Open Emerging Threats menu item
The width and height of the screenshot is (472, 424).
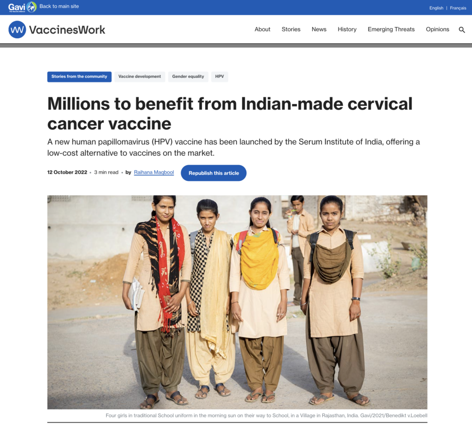click(391, 29)
